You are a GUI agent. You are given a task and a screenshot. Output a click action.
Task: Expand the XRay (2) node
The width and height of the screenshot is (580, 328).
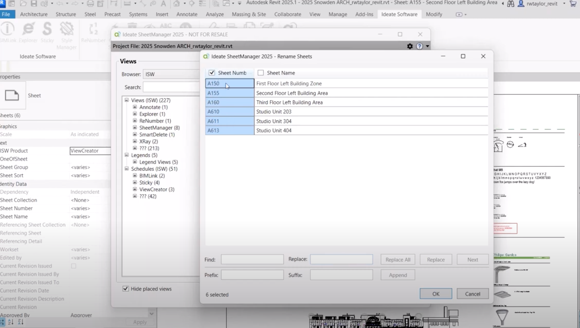coord(135,141)
